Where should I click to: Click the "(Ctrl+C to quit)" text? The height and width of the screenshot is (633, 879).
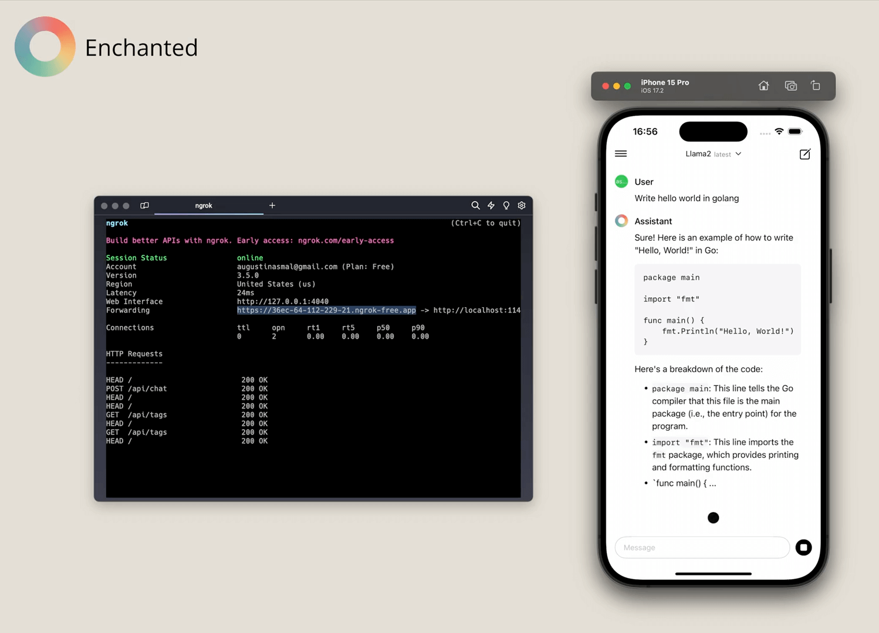[x=486, y=223]
